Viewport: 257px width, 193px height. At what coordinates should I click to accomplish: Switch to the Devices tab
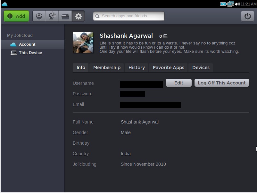point(201,68)
